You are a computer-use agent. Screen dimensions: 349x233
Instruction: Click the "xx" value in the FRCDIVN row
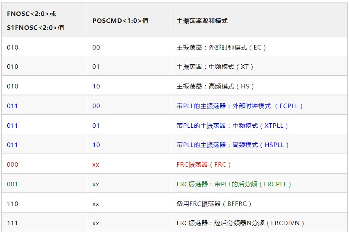coord(96,224)
